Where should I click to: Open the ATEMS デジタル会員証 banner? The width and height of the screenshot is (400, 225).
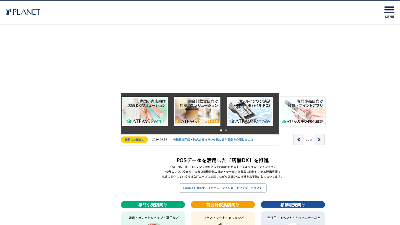[x=302, y=111]
